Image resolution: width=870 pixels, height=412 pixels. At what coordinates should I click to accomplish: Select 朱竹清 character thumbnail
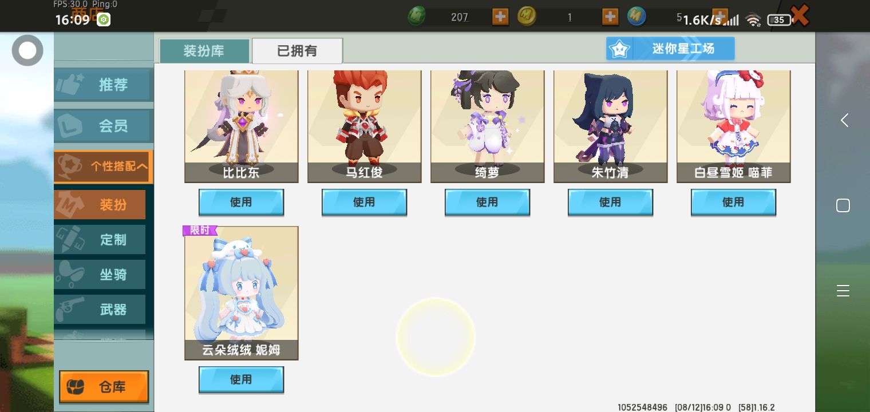click(x=610, y=126)
